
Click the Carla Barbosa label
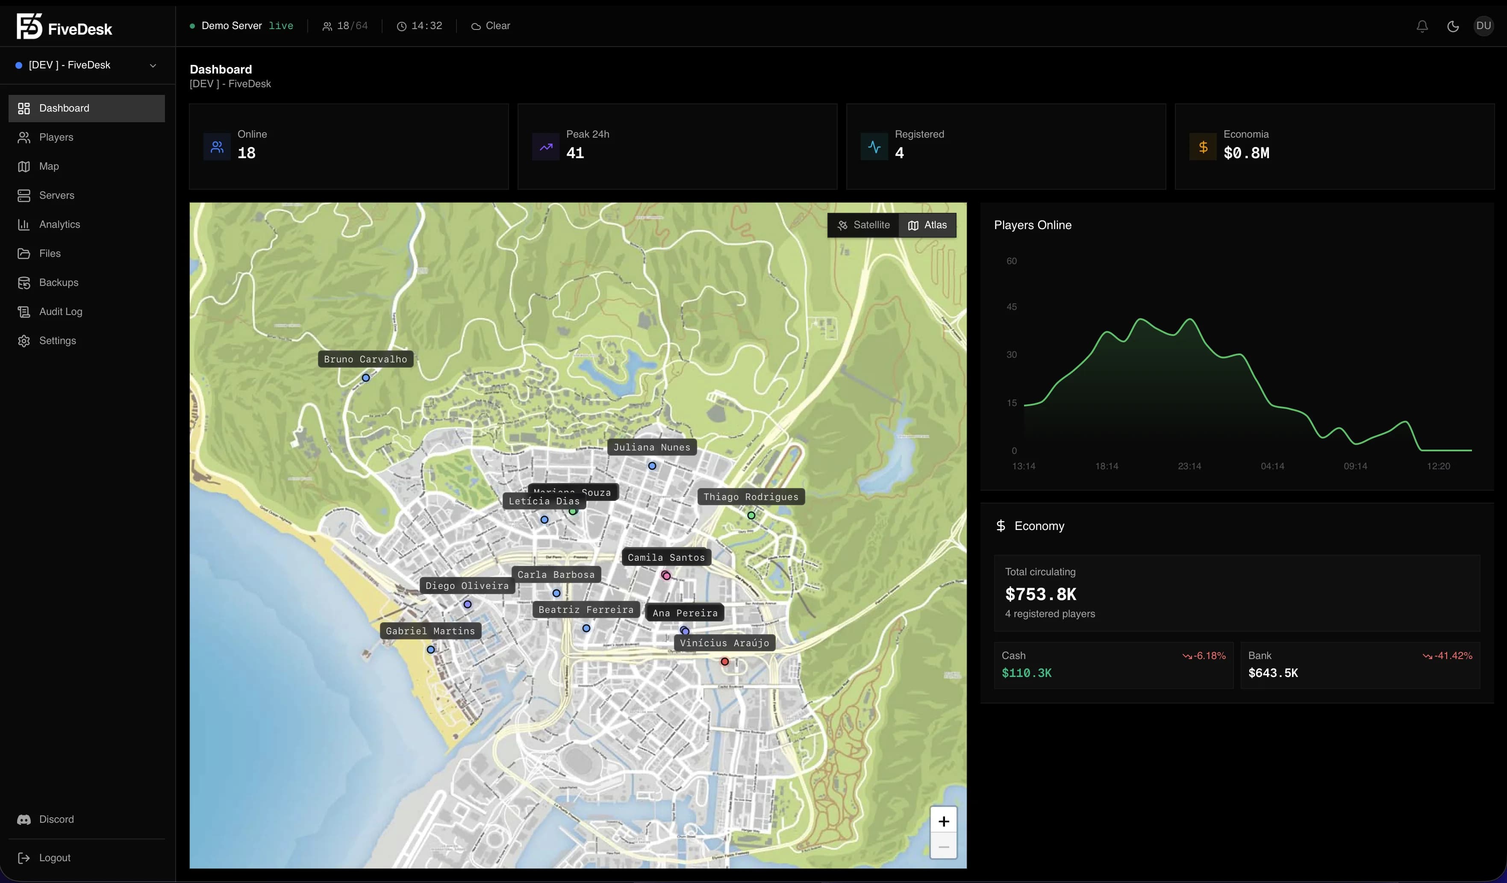556,574
